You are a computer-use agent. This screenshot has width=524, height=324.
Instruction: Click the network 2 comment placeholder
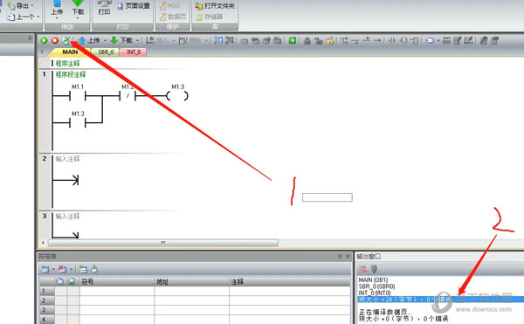67,159
